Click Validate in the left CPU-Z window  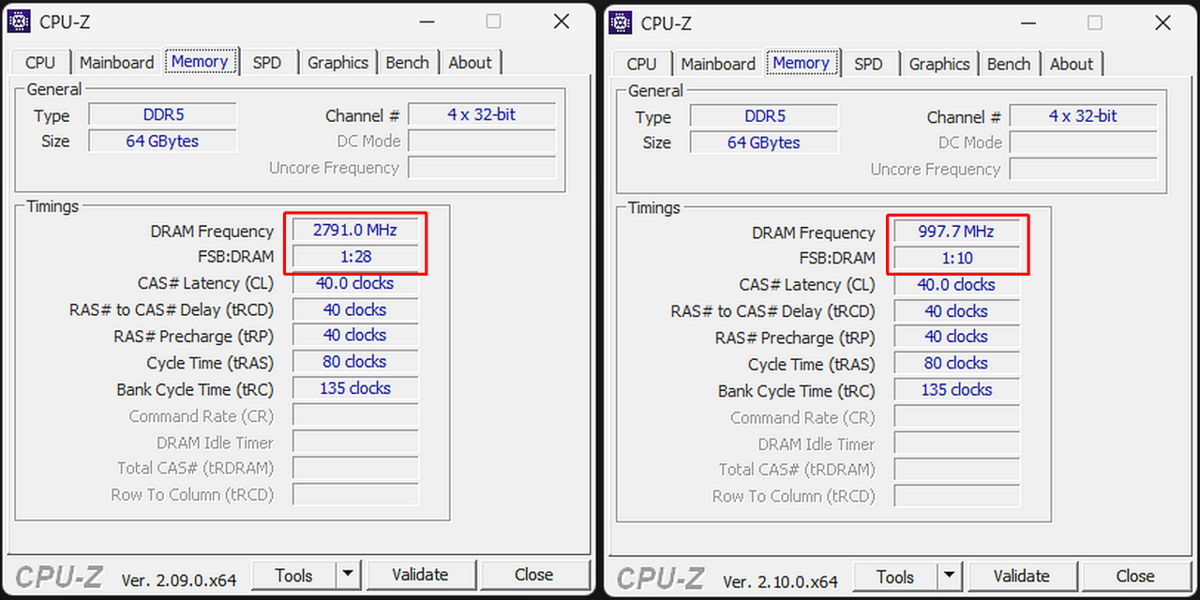[421, 574]
